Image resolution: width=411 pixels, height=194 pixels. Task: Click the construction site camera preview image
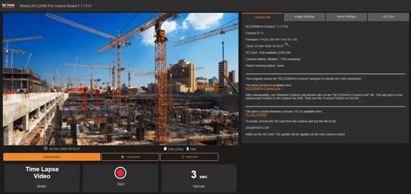click(121, 79)
